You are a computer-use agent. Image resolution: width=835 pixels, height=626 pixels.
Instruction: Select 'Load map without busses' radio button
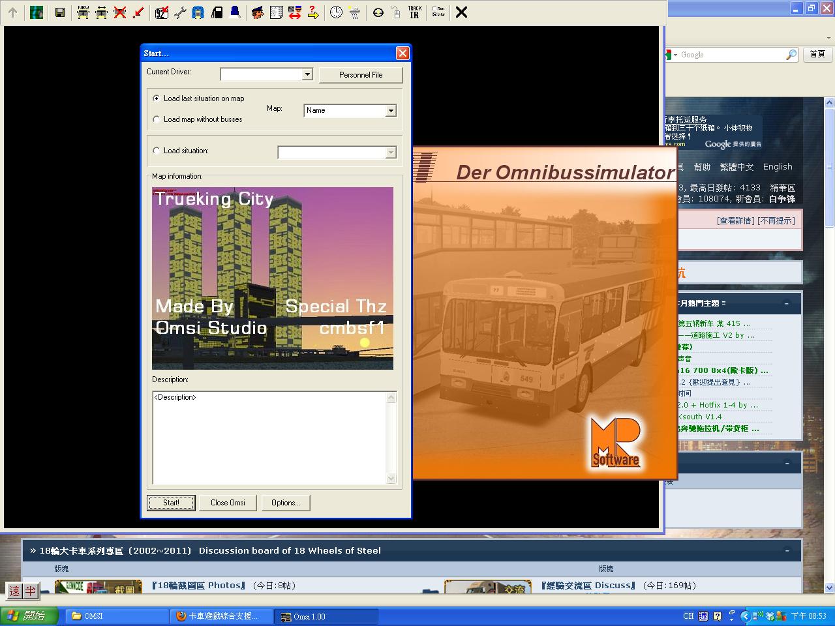pyautogui.click(x=157, y=119)
